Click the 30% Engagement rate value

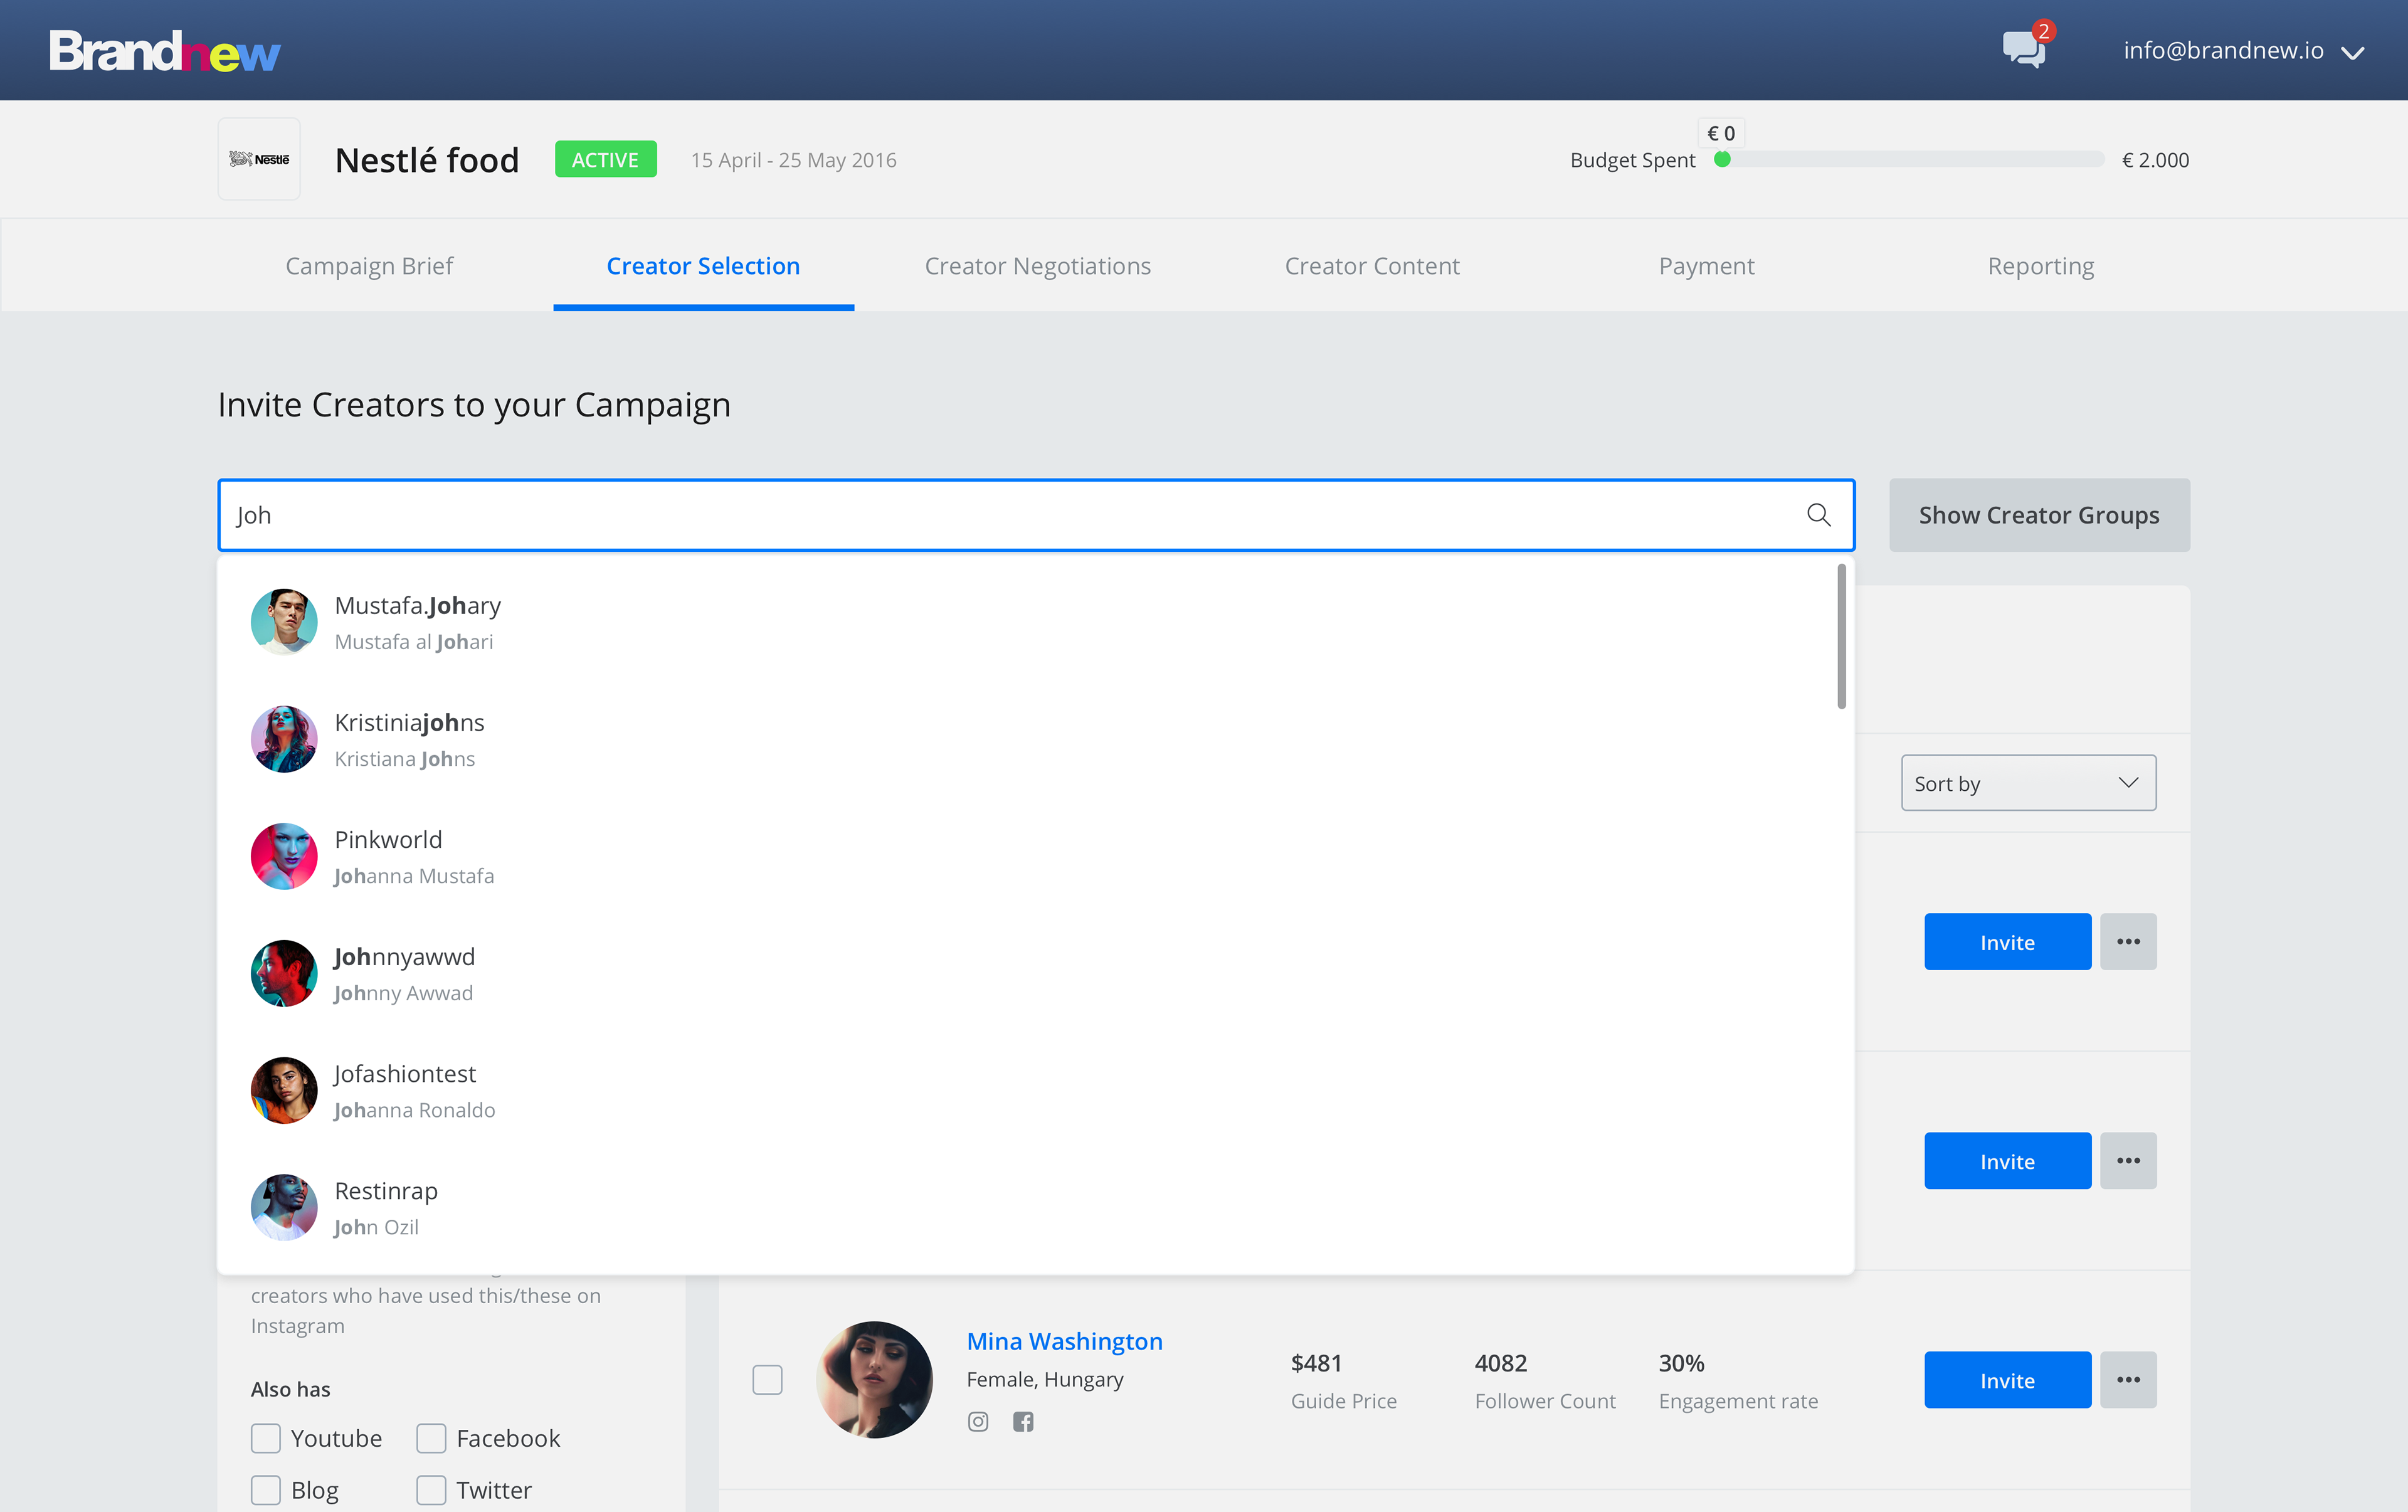[x=1681, y=1363]
